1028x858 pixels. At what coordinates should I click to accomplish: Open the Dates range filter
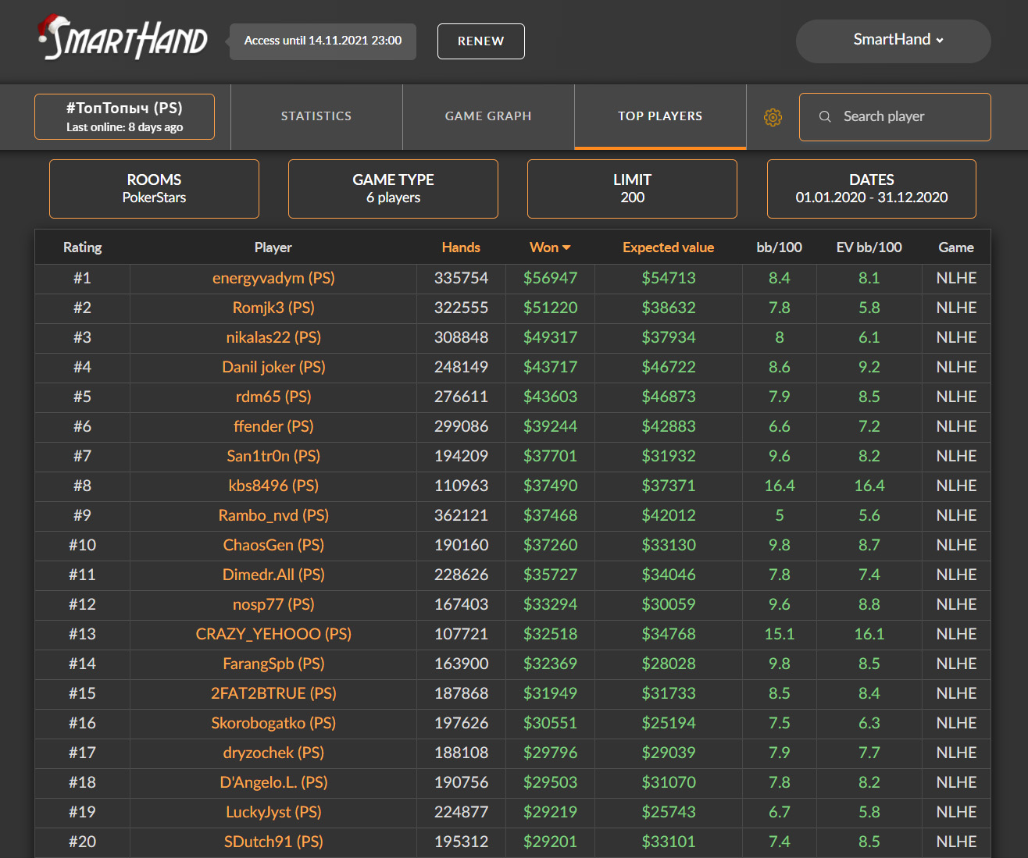pos(871,189)
